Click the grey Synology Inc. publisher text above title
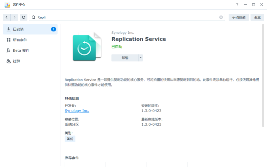The image size is (267, 167). click(x=122, y=32)
